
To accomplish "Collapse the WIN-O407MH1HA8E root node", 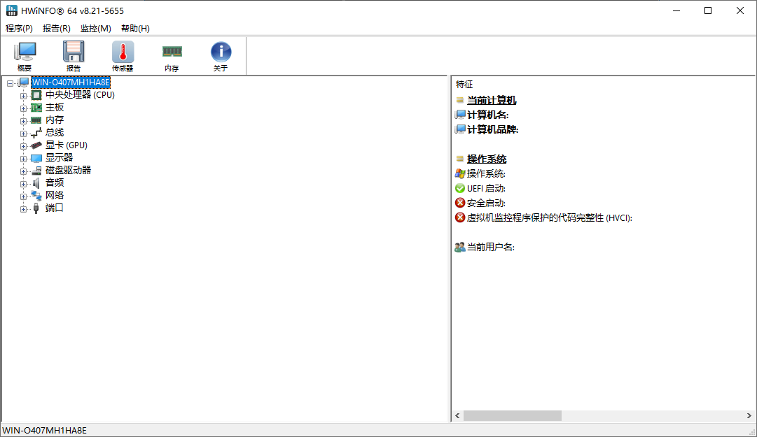I will (10, 82).
